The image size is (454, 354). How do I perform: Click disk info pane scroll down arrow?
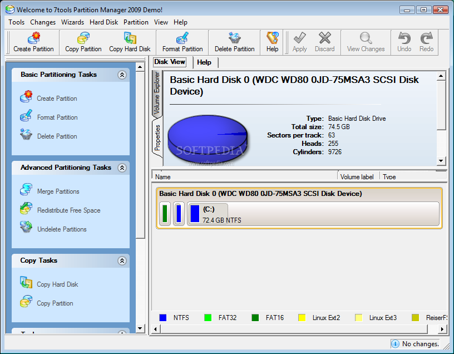pyautogui.click(x=441, y=161)
